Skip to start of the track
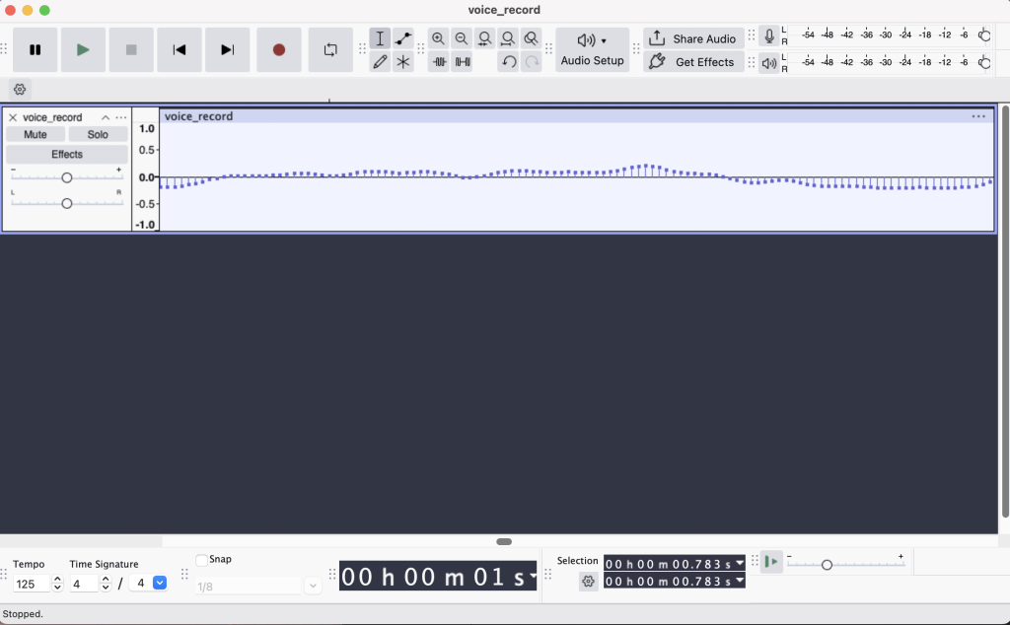This screenshot has width=1010, height=625. click(180, 50)
